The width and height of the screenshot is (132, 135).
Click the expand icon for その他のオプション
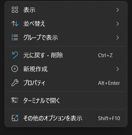(15, 118)
